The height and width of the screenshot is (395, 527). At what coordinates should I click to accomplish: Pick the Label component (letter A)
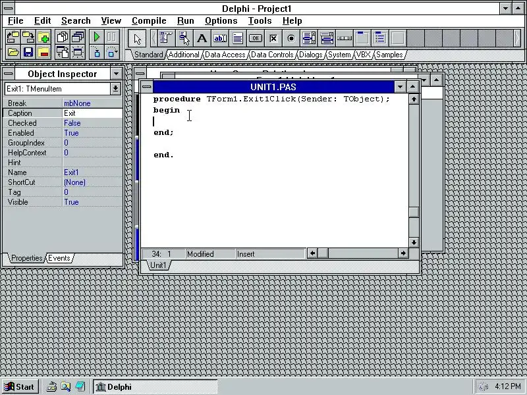[202, 38]
